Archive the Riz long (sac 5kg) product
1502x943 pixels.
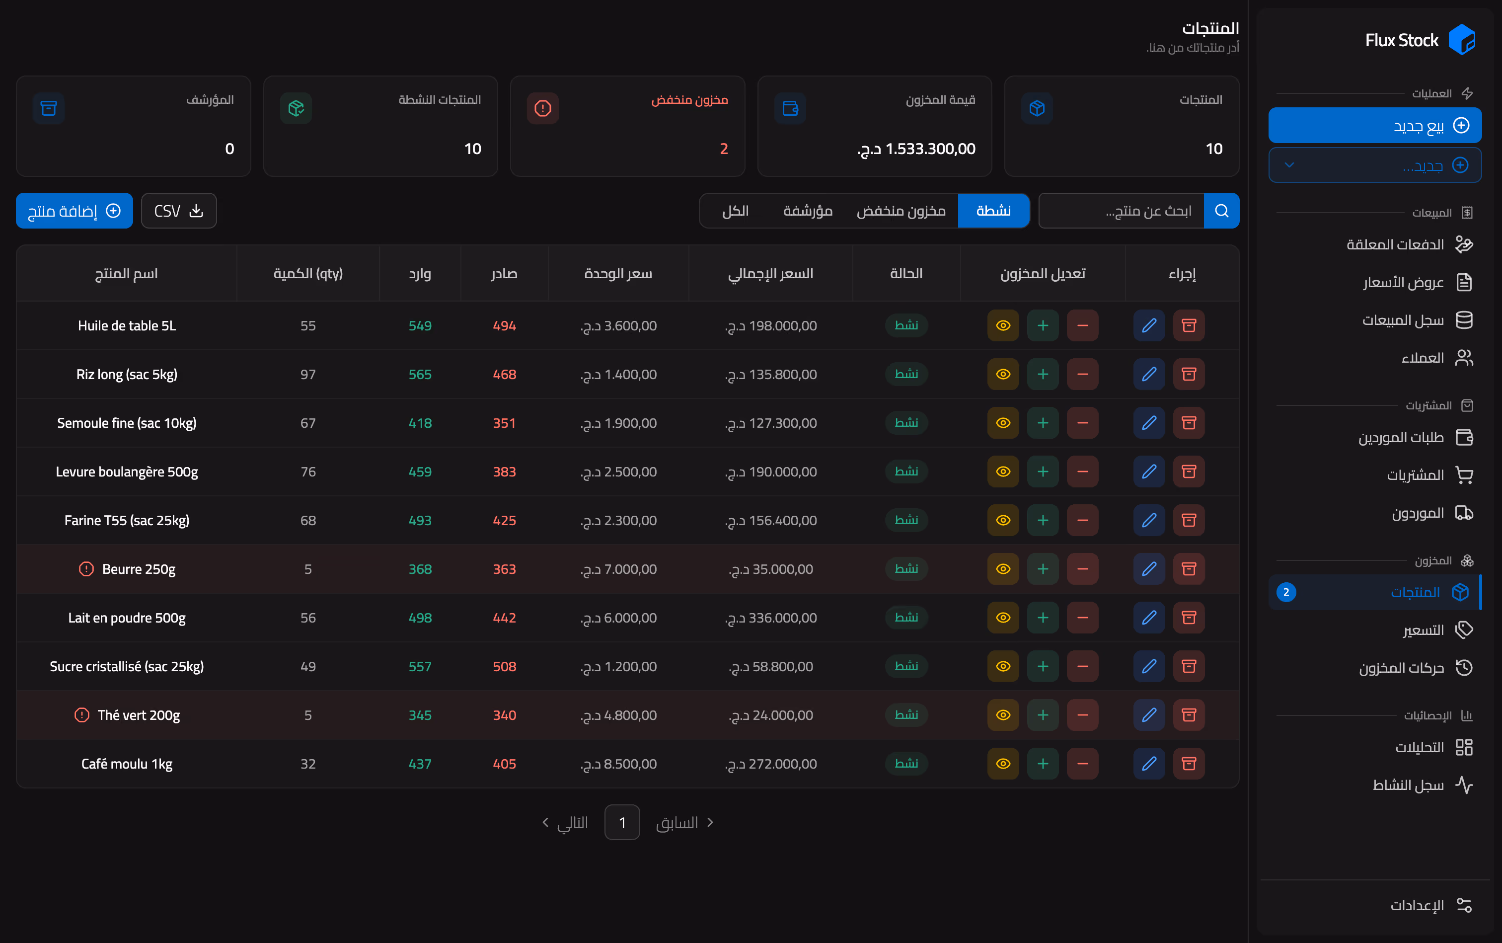click(x=1189, y=374)
